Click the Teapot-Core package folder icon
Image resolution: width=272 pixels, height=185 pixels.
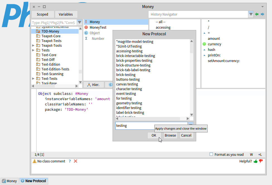click(x=38, y=36)
